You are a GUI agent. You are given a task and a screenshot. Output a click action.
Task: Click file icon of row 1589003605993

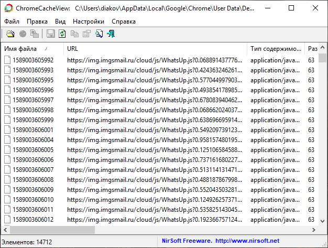[7, 70]
